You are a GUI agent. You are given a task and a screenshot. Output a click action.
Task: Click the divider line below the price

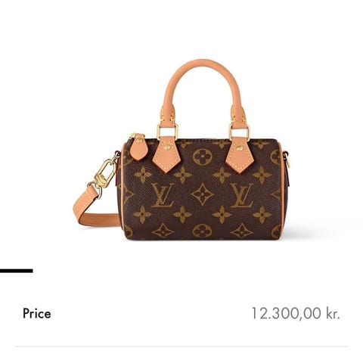point(181,346)
